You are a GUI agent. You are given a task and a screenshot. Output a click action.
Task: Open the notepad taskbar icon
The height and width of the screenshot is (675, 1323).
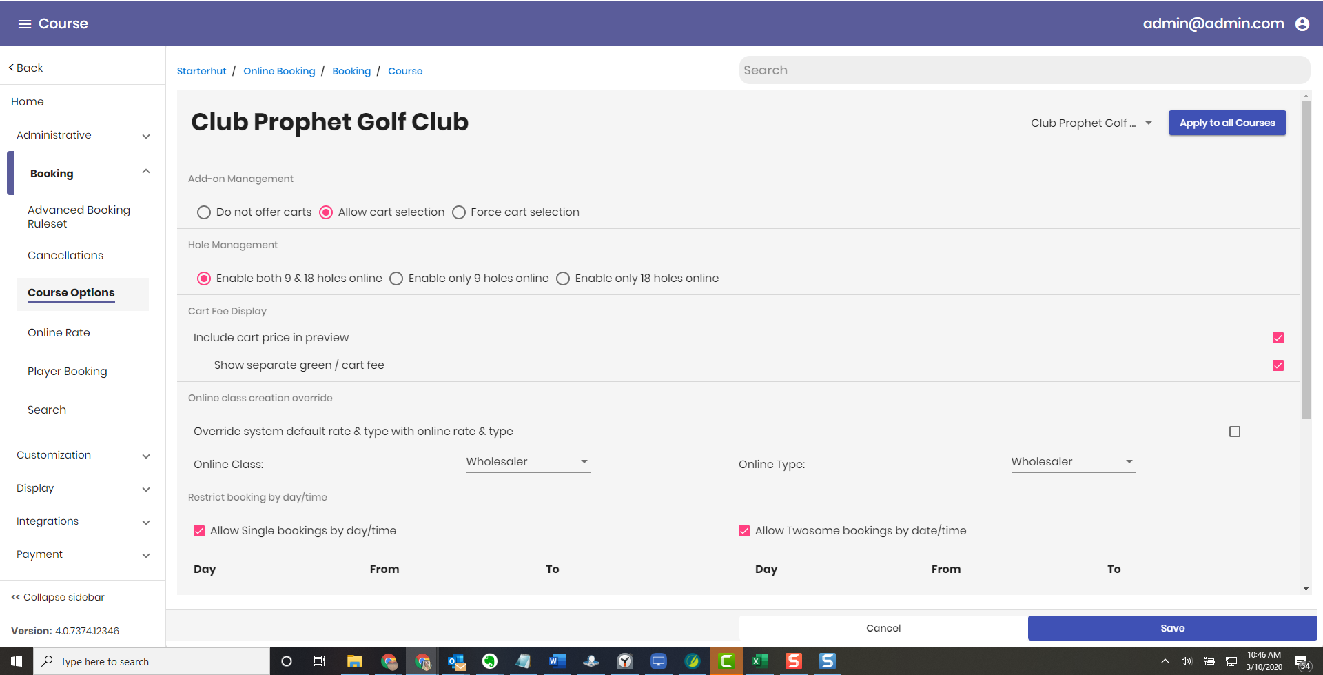click(524, 662)
